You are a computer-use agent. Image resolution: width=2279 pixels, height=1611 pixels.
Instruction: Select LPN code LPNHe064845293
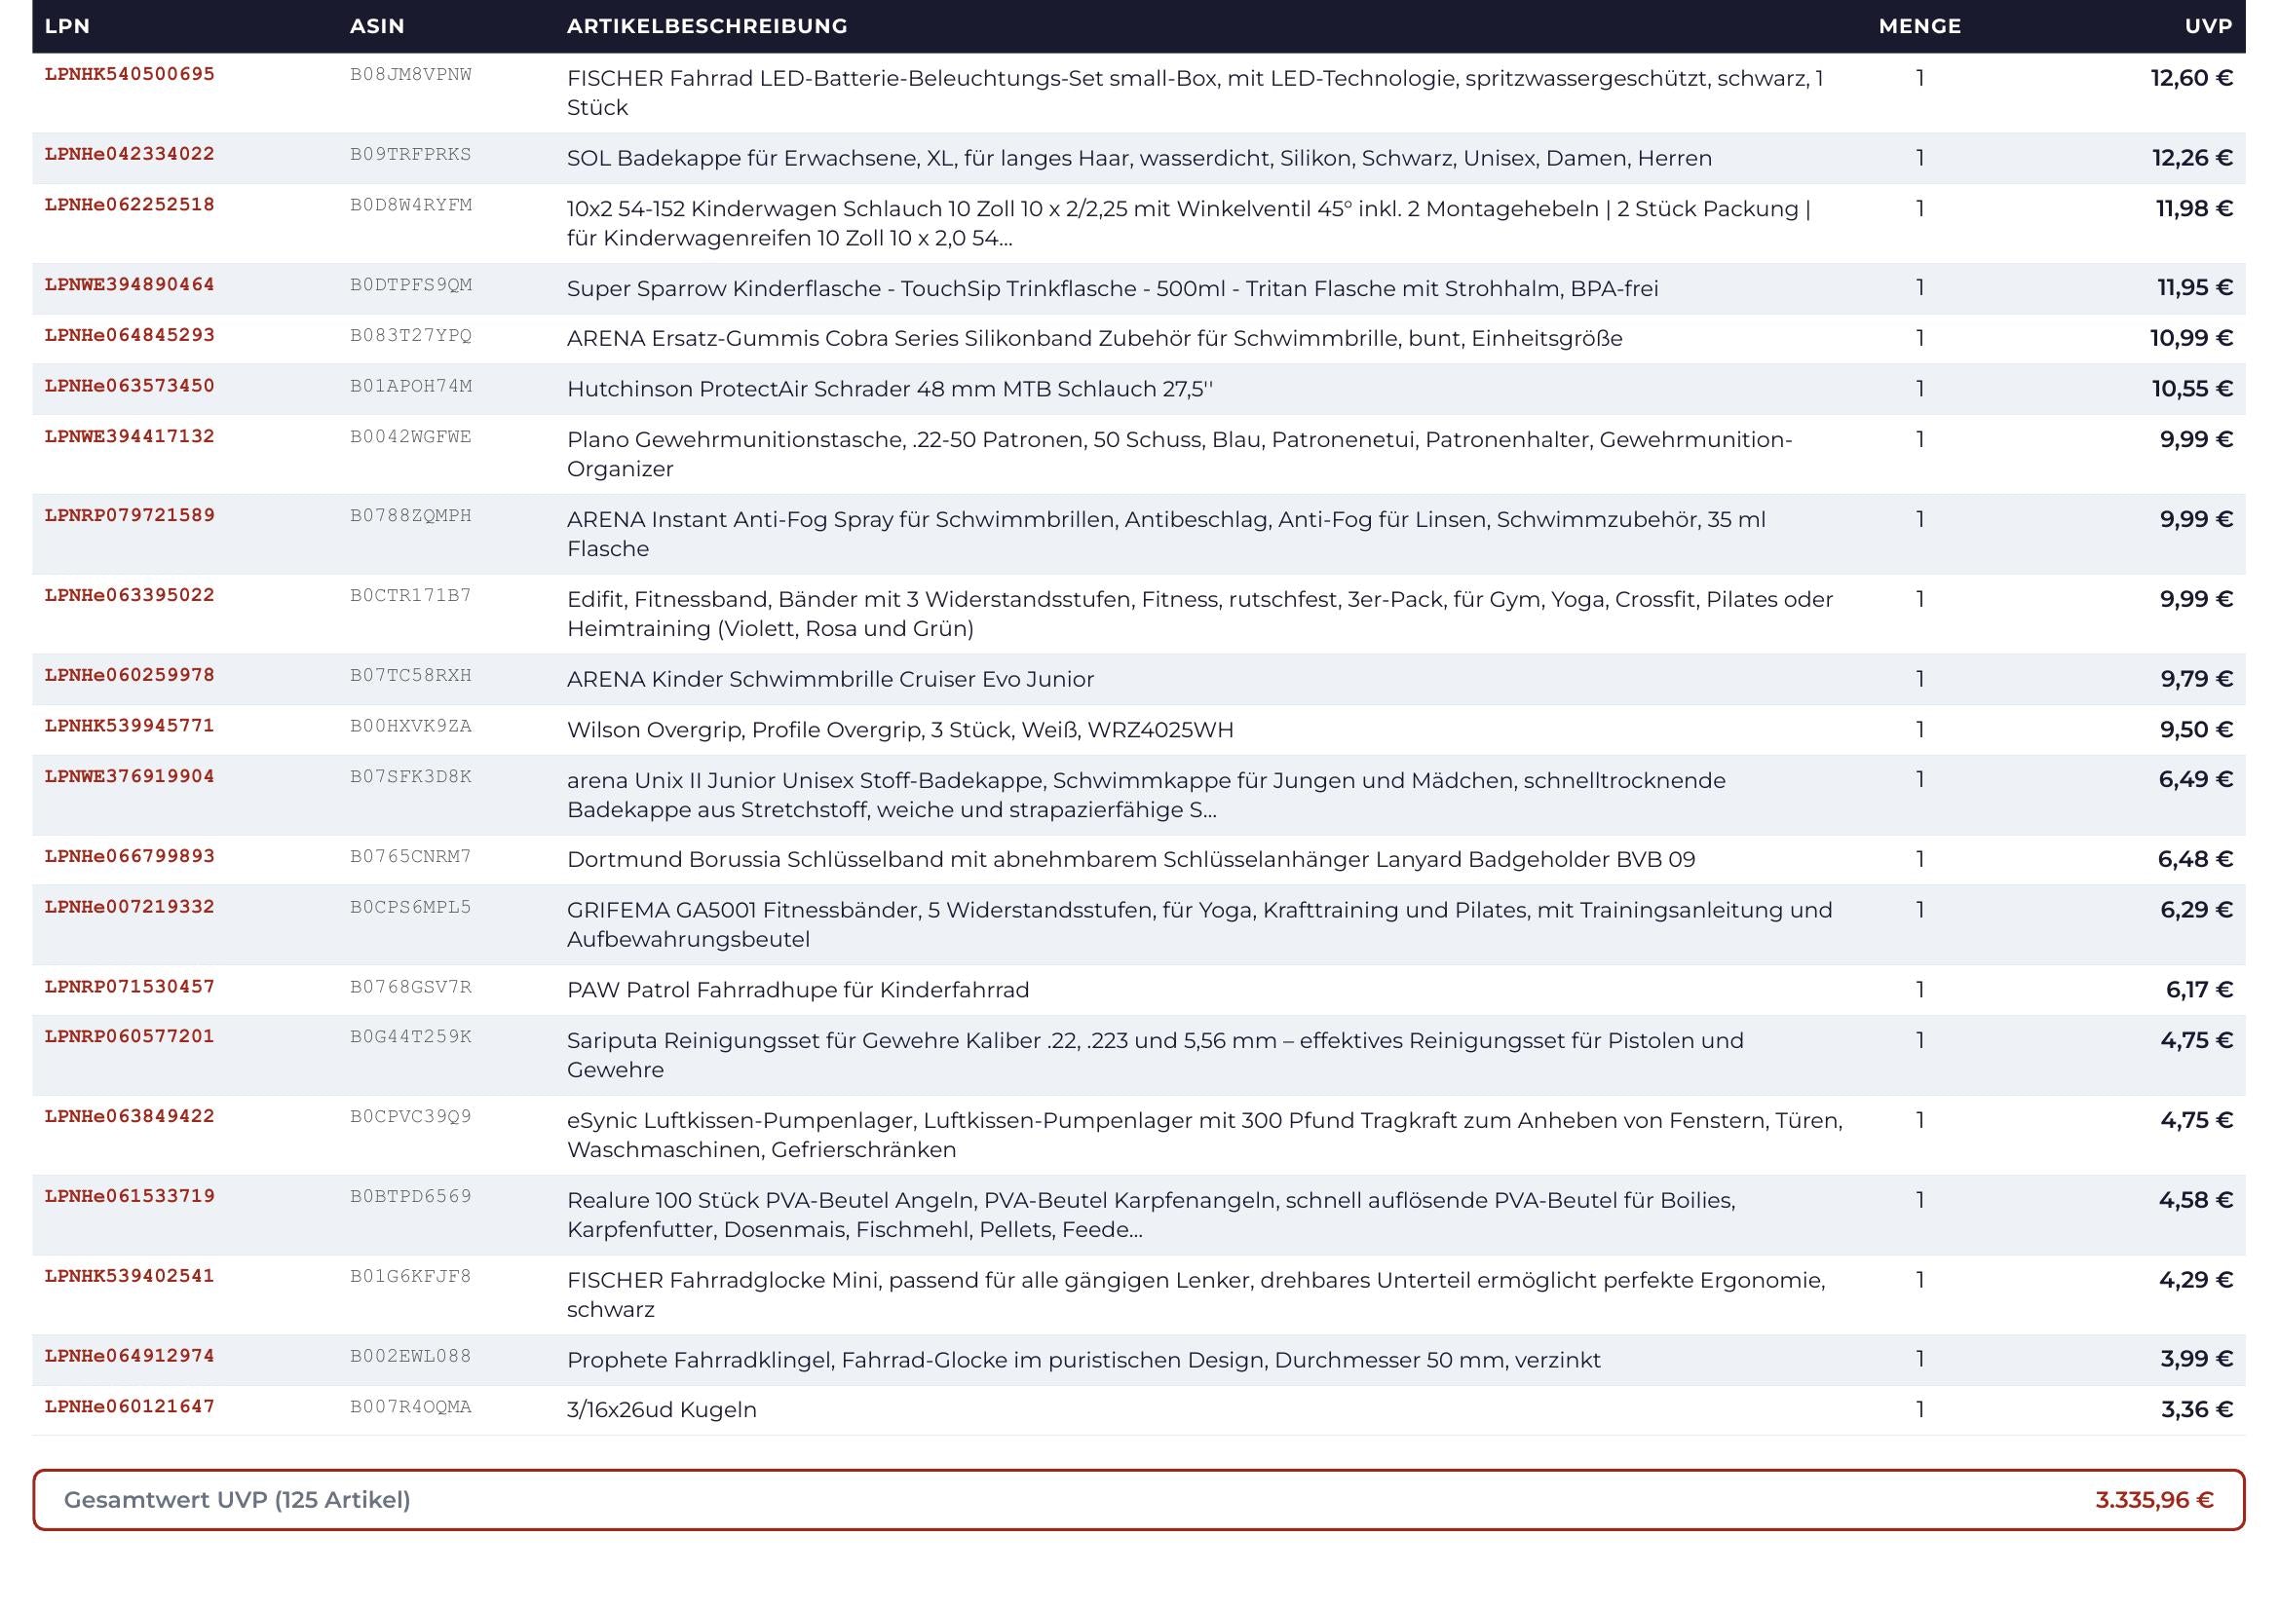pyautogui.click(x=129, y=335)
